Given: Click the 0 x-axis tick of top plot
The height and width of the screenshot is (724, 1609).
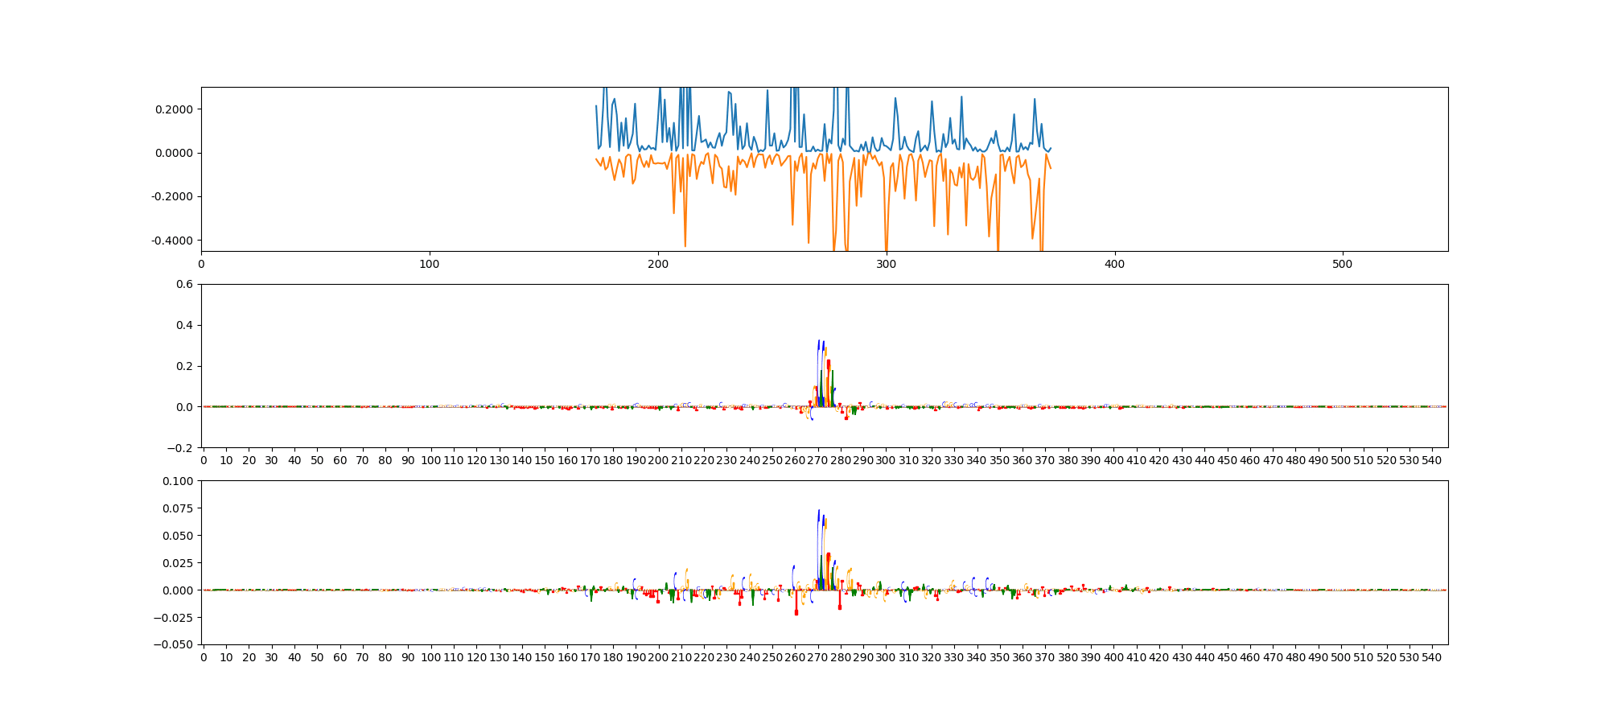Looking at the screenshot, I should pyautogui.click(x=201, y=263).
